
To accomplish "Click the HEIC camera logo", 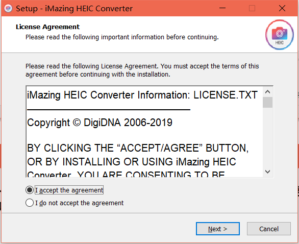I will [280, 35].
